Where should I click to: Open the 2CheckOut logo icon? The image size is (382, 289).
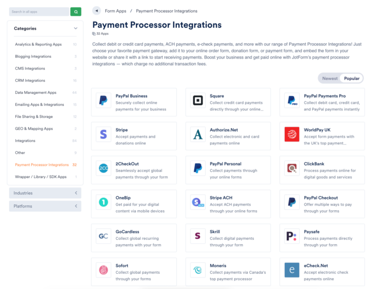coord(103,168)
